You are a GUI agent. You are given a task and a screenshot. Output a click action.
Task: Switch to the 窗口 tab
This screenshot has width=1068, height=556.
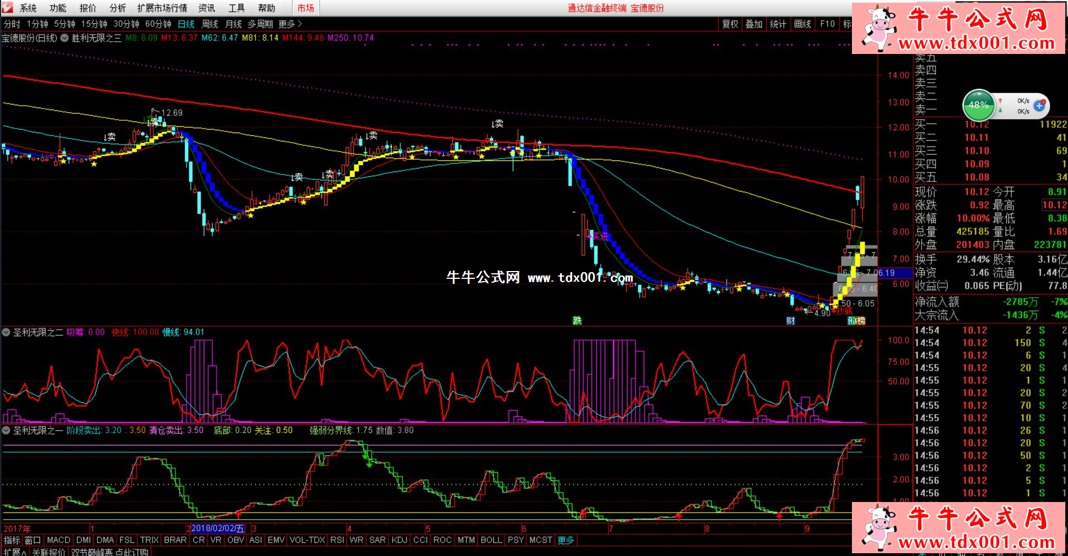33,540
